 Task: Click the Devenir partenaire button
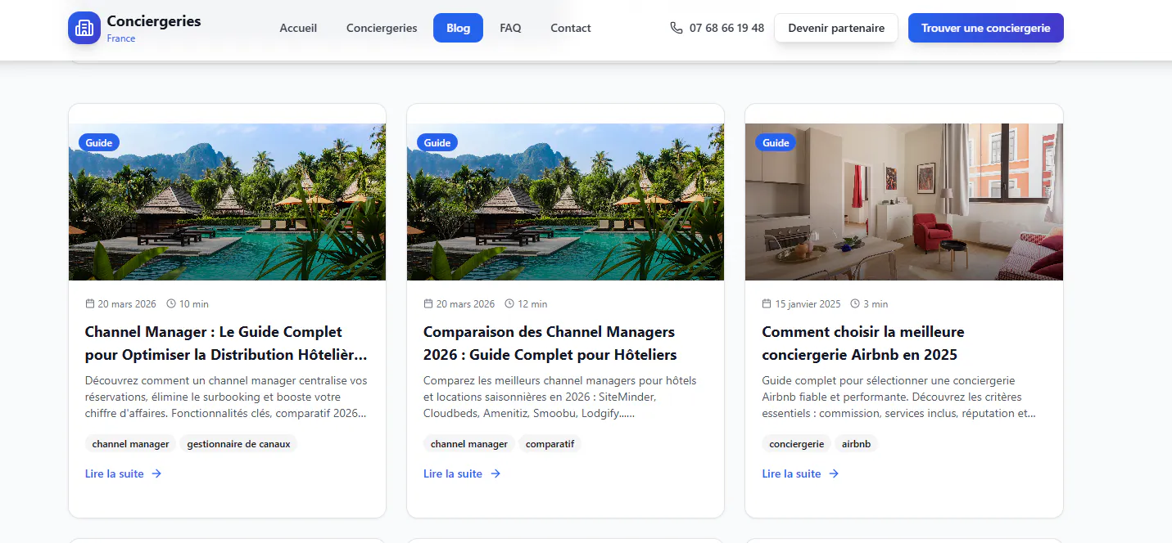point(836,28)
